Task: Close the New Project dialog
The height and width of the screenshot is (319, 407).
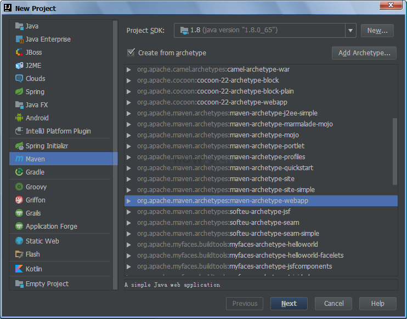Action: pos(391,5)
